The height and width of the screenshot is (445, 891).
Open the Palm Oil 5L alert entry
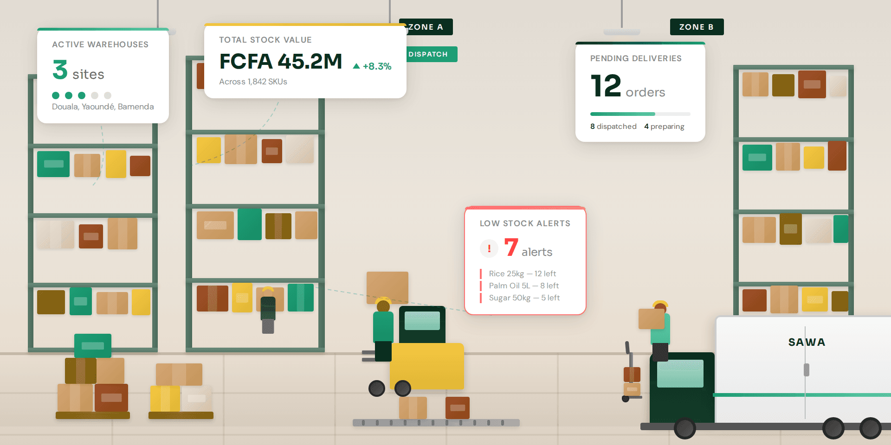523,286
